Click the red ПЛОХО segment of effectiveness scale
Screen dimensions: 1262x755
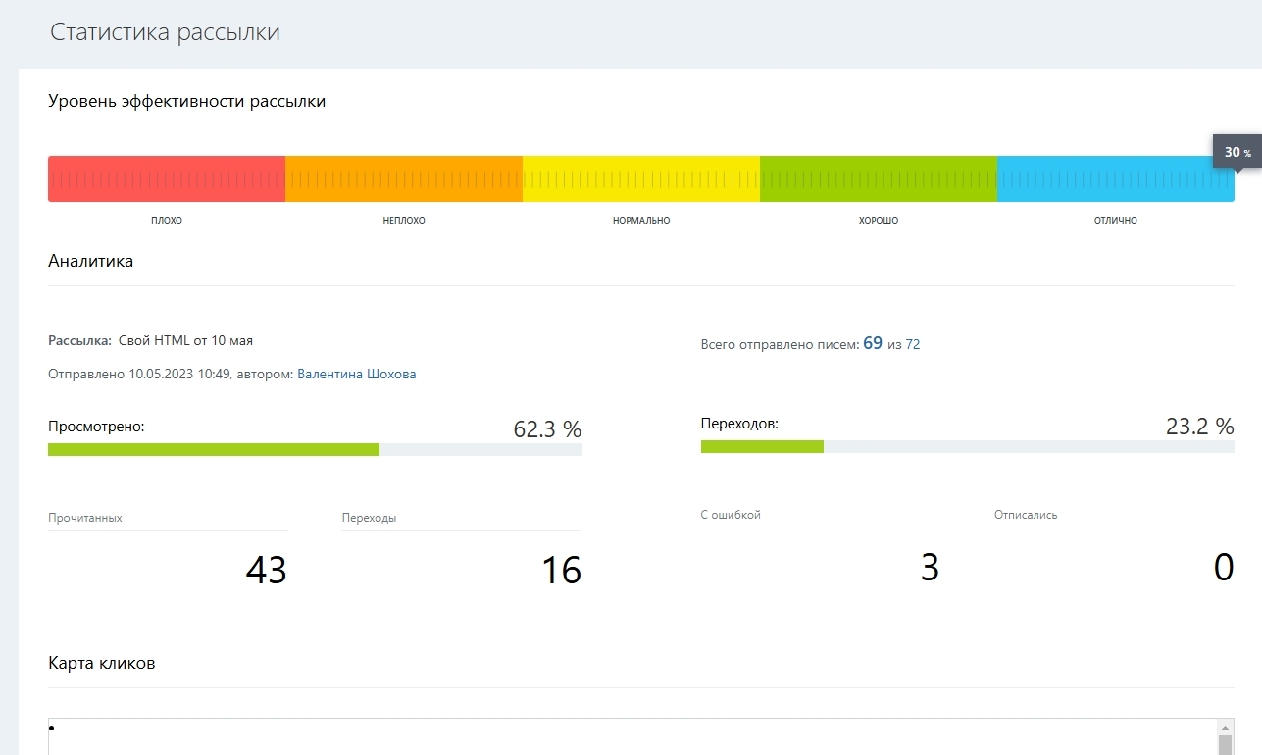click(x=167, y=178)
